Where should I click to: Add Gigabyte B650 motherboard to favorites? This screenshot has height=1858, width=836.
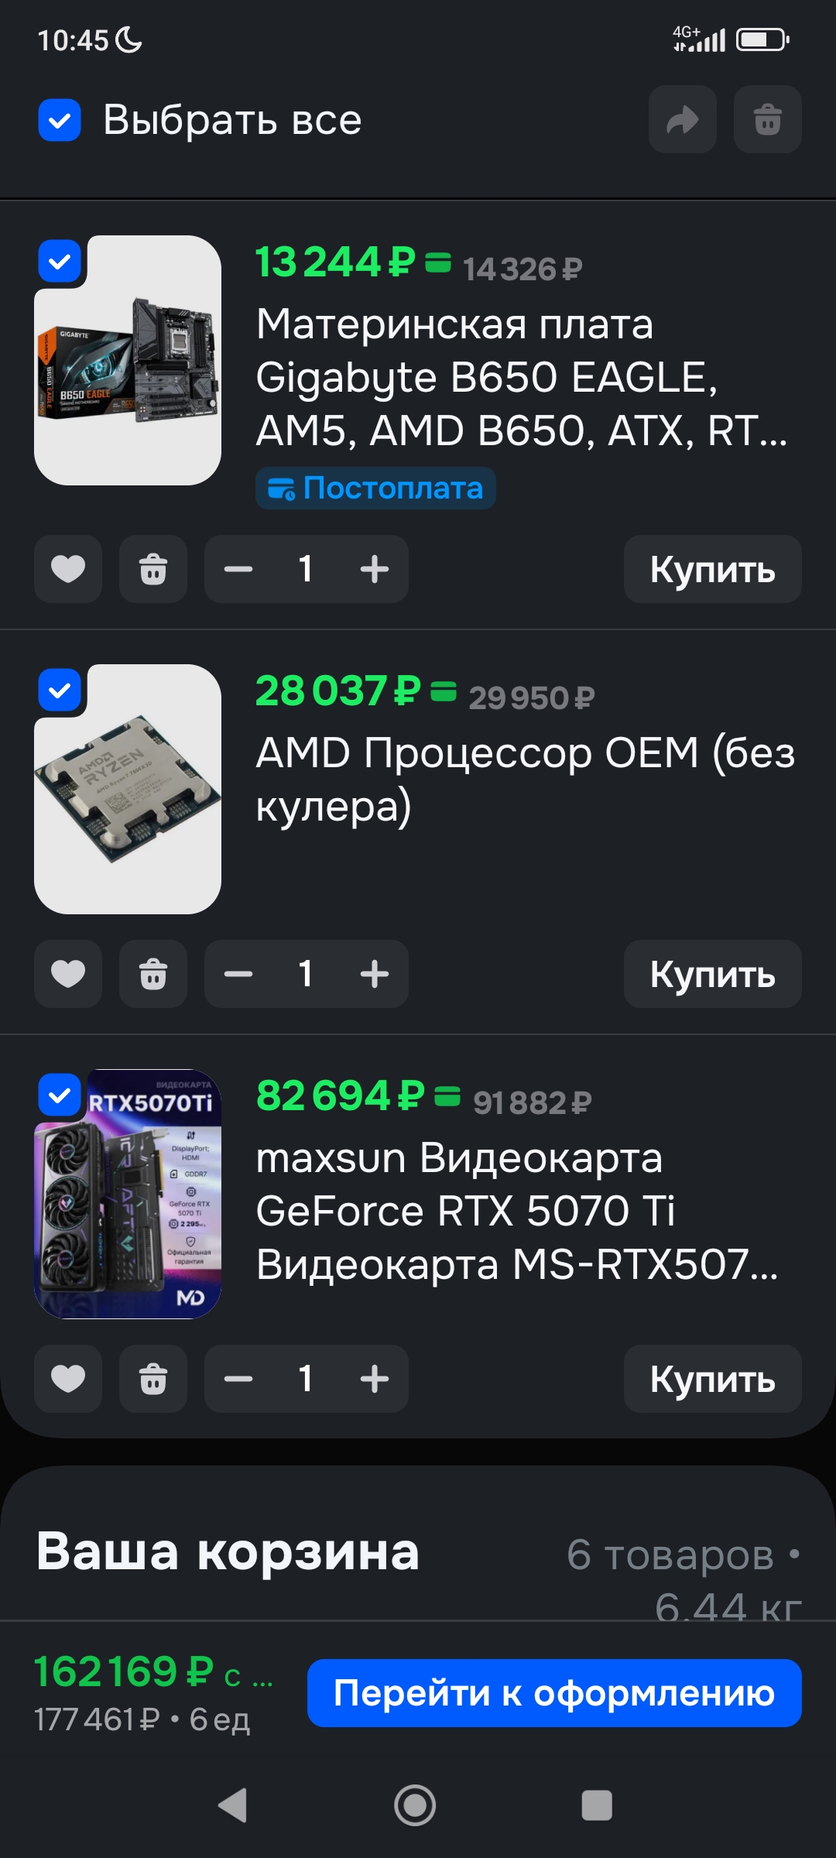[x=68, y=569]
